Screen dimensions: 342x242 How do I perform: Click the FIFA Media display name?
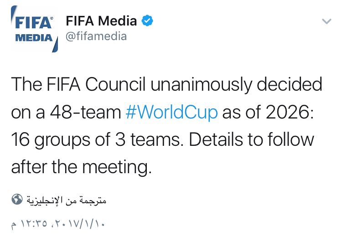tap(101, 21)
